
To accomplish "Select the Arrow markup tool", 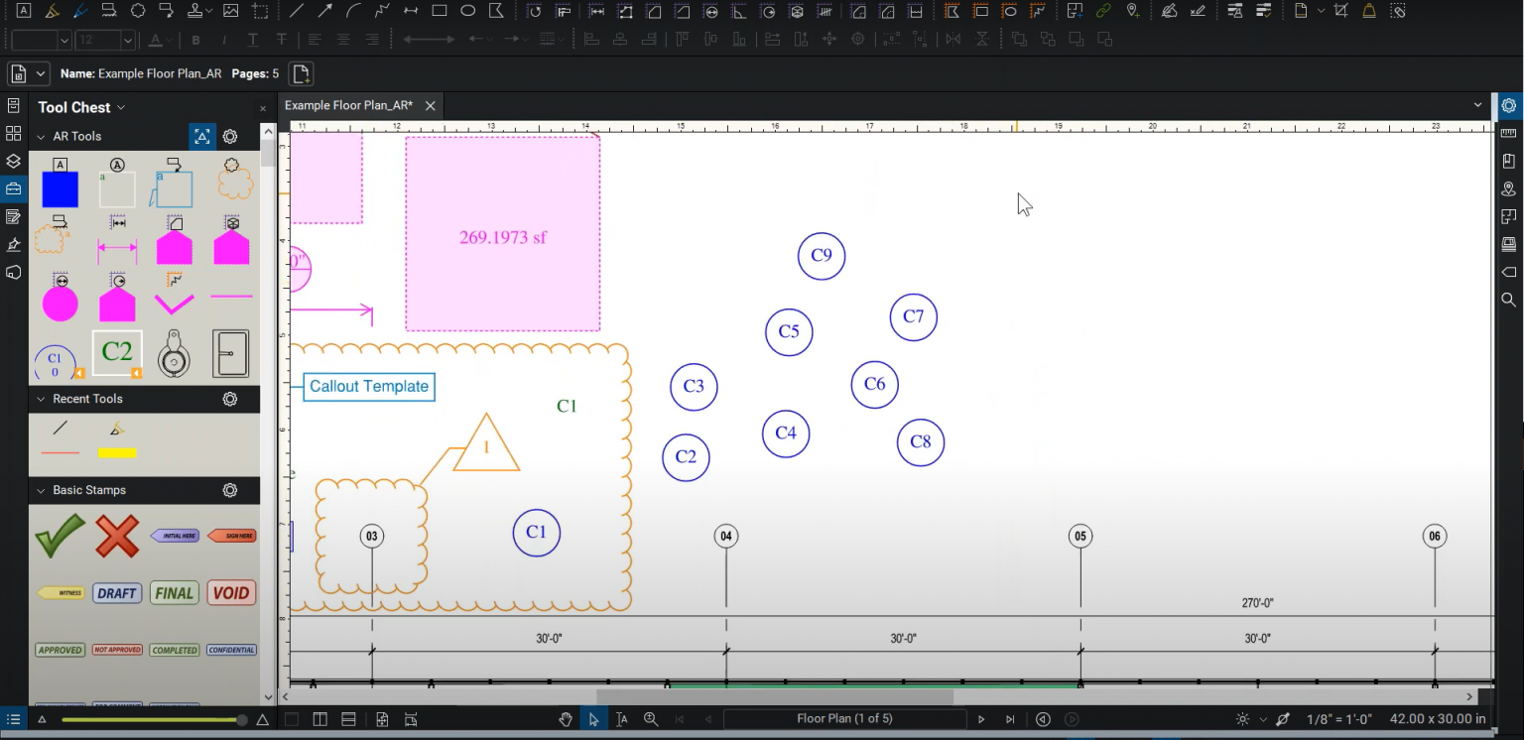I will click(324, 11).
